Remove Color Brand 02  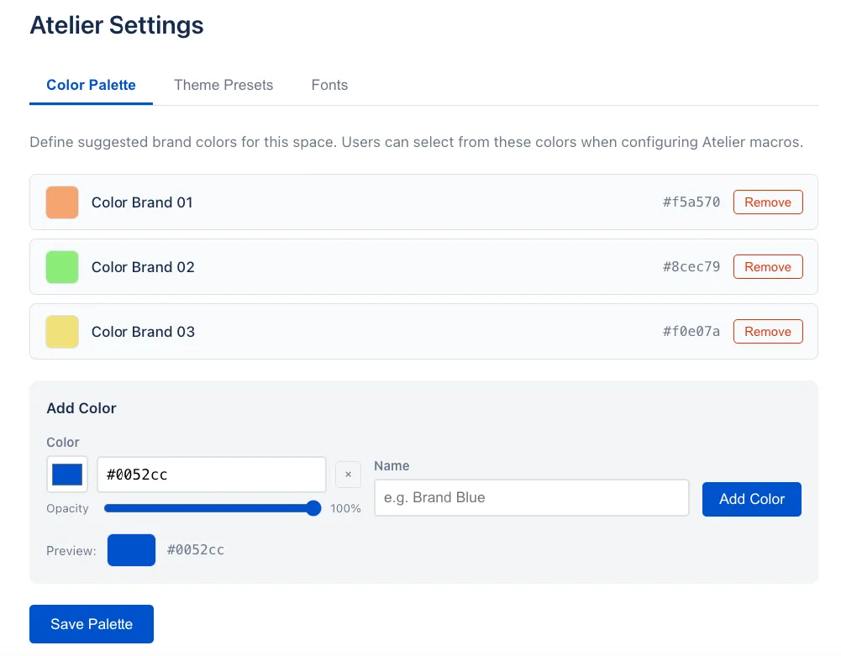[x=768, y=267]
